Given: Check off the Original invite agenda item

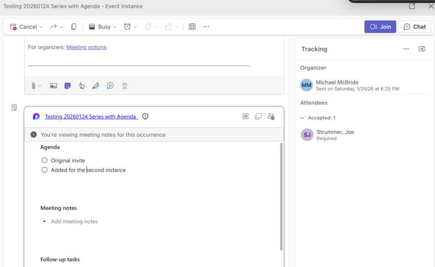Looking at the screenshot, I should click(x=45, y=160).
